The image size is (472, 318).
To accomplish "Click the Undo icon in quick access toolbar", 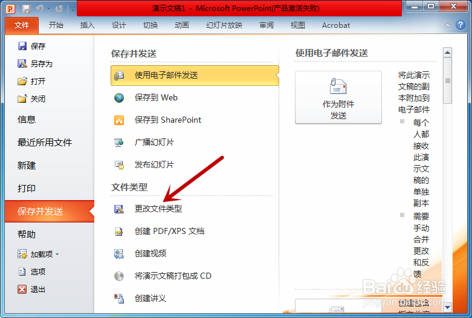I will pos(40,8).
